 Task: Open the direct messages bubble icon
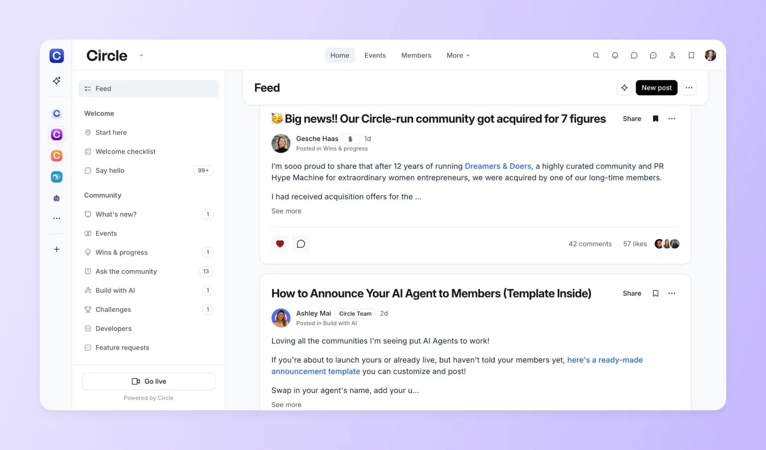[x=634, y=55]
